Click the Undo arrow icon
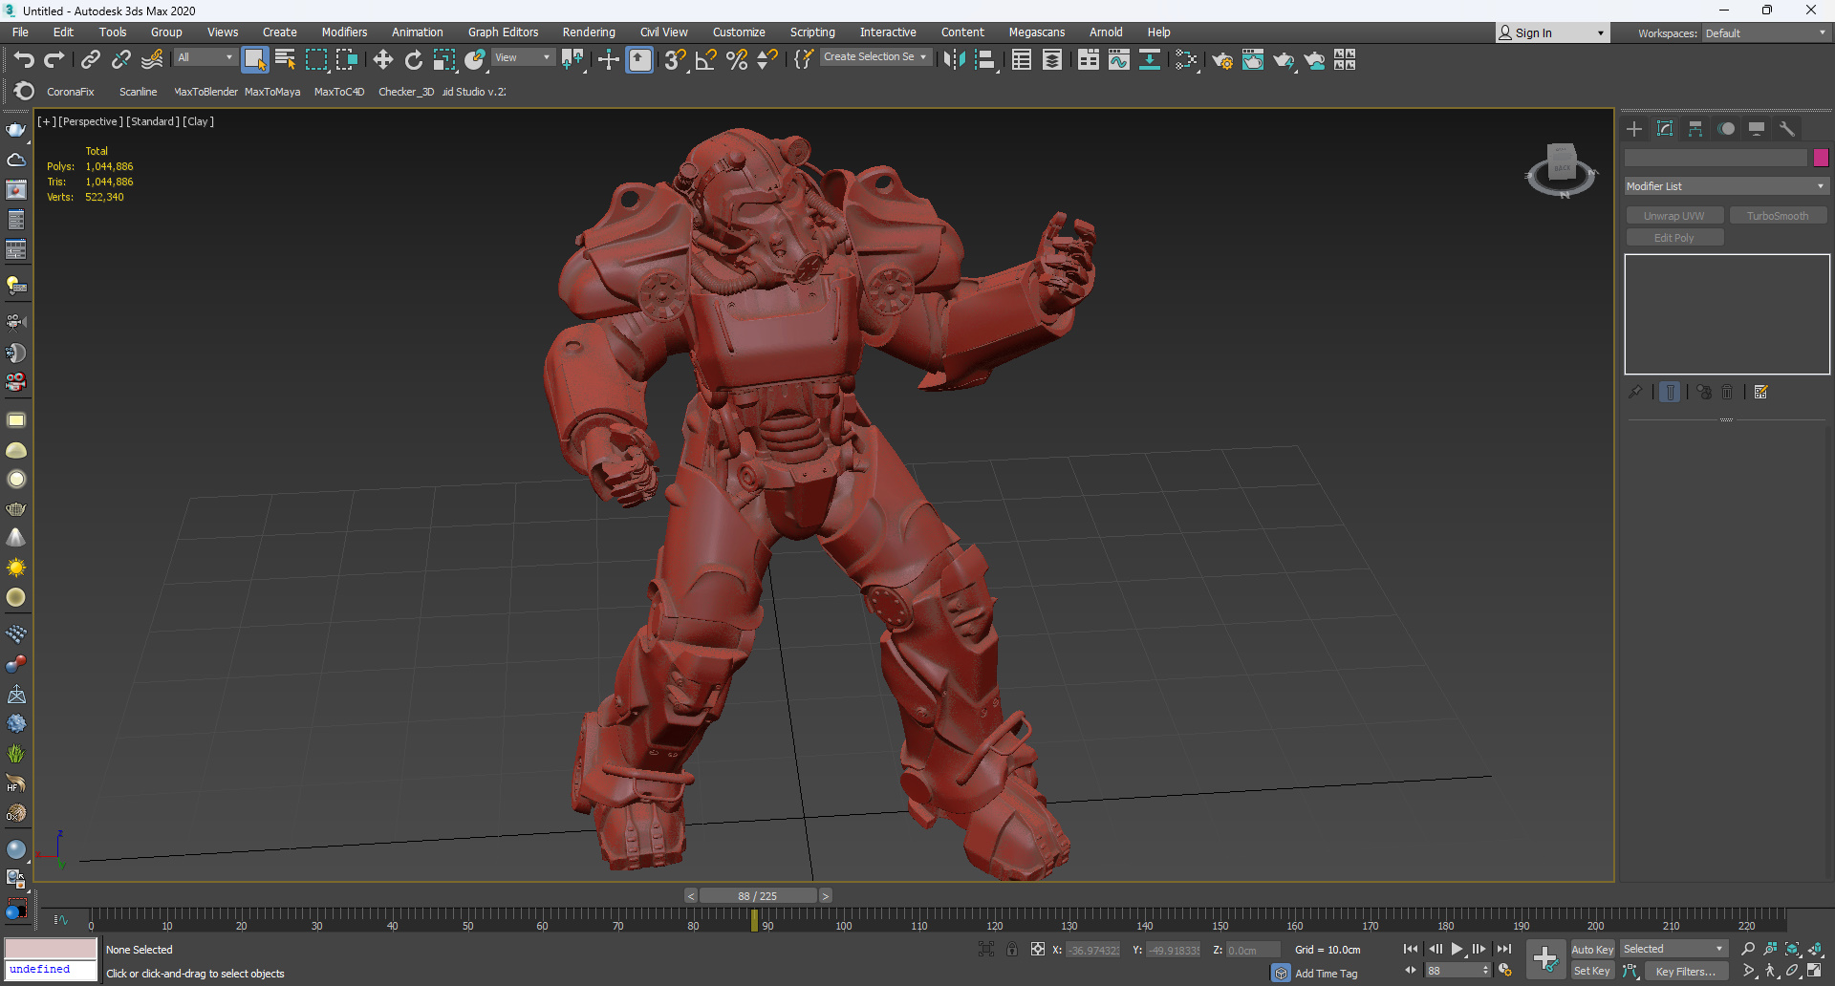The height and width of the screenshot is (986, 1835). tap(24, 60)
